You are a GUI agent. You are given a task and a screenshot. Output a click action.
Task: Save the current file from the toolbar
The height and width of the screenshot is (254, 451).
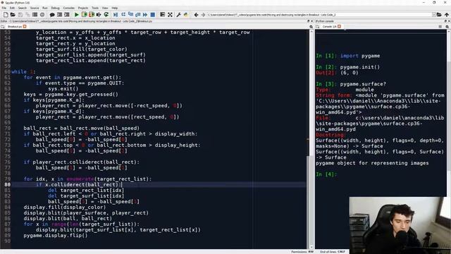coord(20,14)
